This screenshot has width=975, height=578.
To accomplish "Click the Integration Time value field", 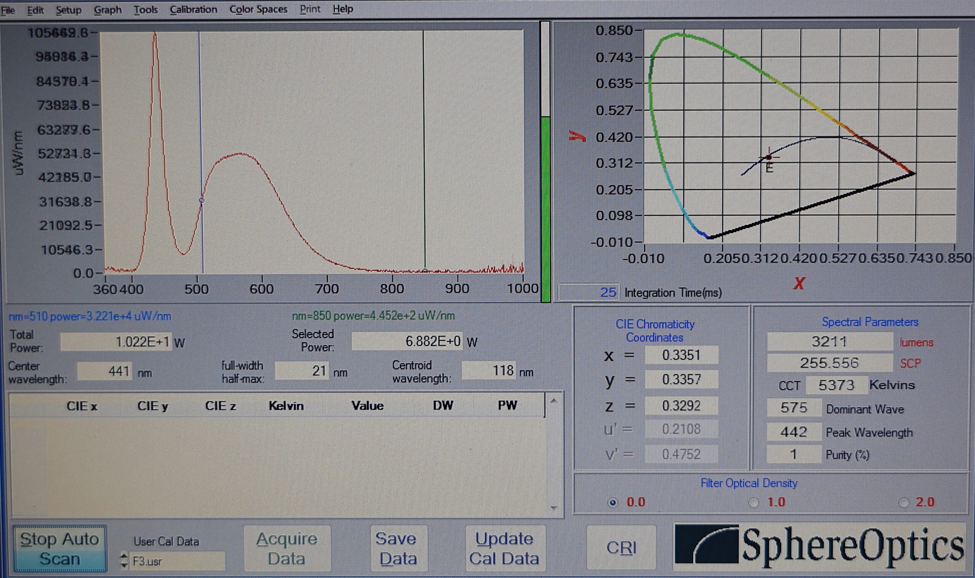I will click(589, 292).
